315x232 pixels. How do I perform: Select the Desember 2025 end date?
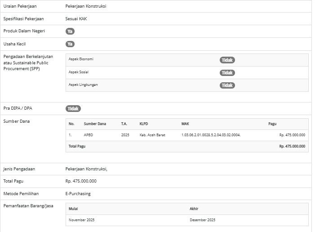202,220
